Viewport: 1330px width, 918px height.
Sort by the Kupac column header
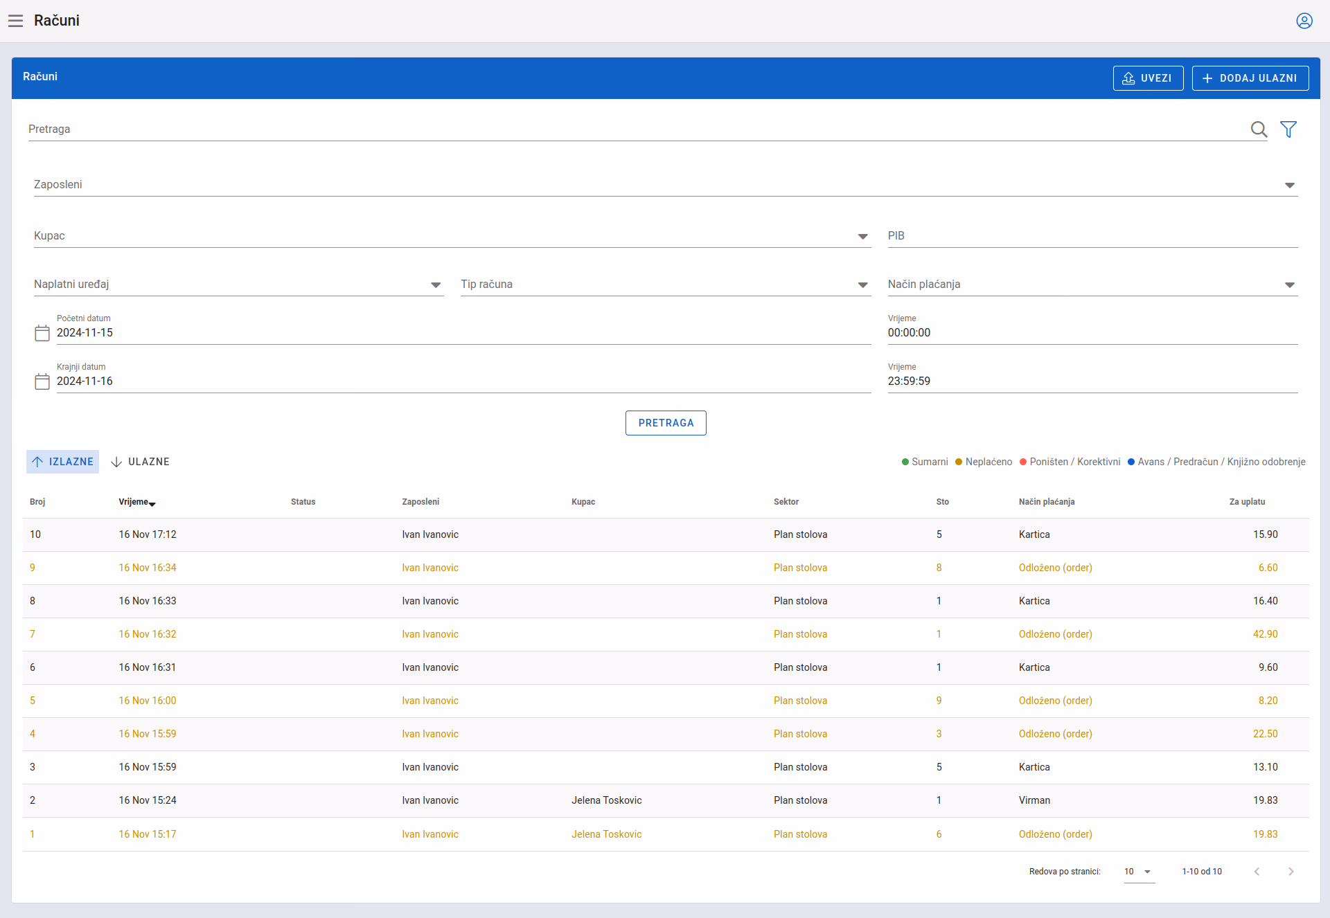[583, 502]
